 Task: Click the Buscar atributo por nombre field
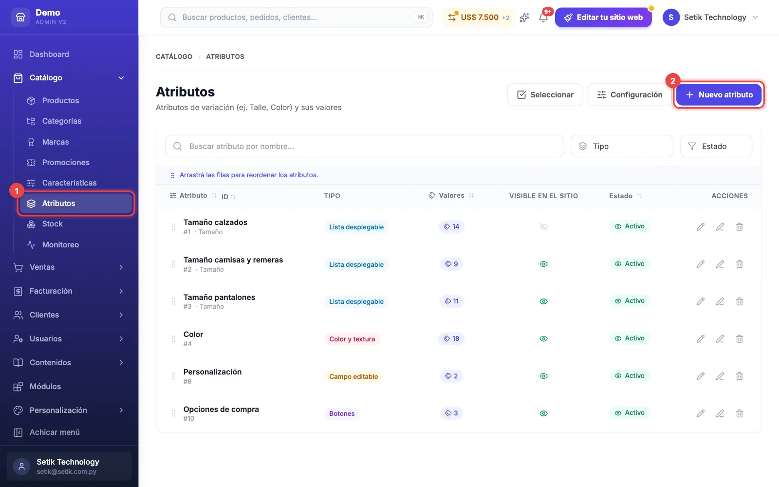pos(364,146)
